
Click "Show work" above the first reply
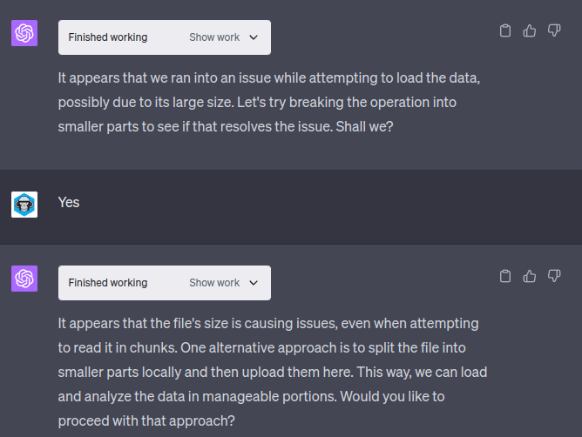tap(214, 37)
